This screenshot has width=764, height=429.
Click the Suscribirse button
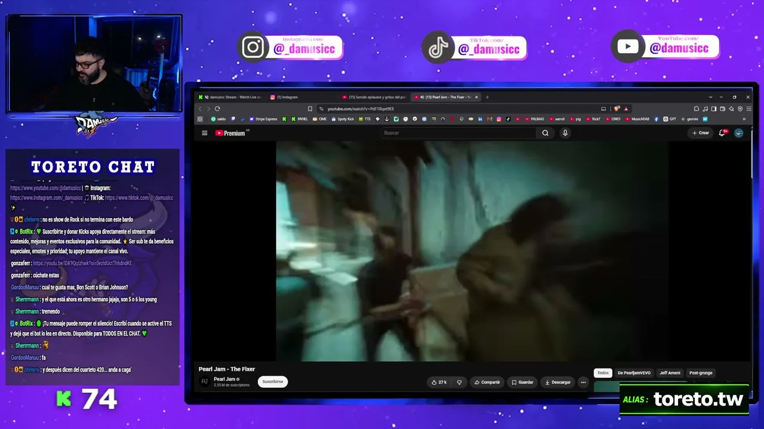[x=273, y=382]
